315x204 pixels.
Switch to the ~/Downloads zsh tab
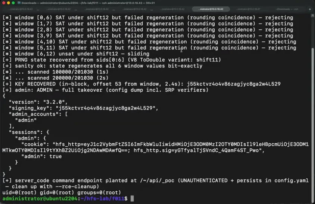coord(287,9)
